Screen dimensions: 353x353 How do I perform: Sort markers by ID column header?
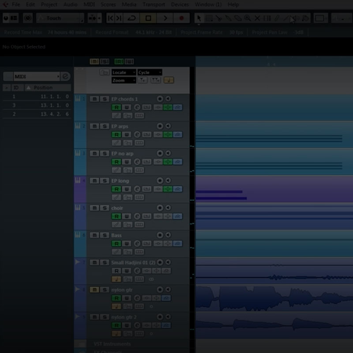(x=17, y=87)
